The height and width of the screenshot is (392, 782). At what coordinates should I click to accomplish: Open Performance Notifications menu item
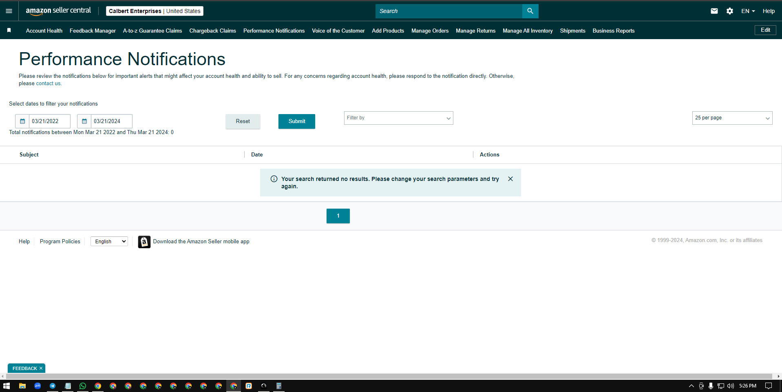pyautogui.click(x=274, y=31)
